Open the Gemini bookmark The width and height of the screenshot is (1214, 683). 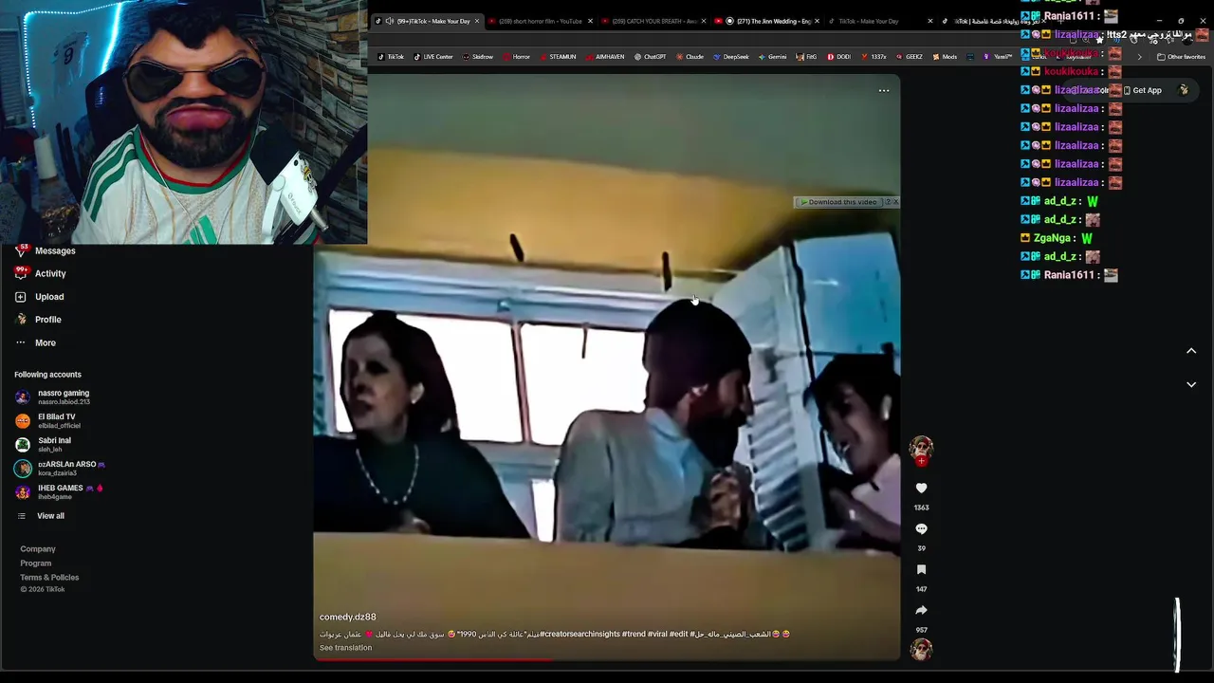click(772, 57)
